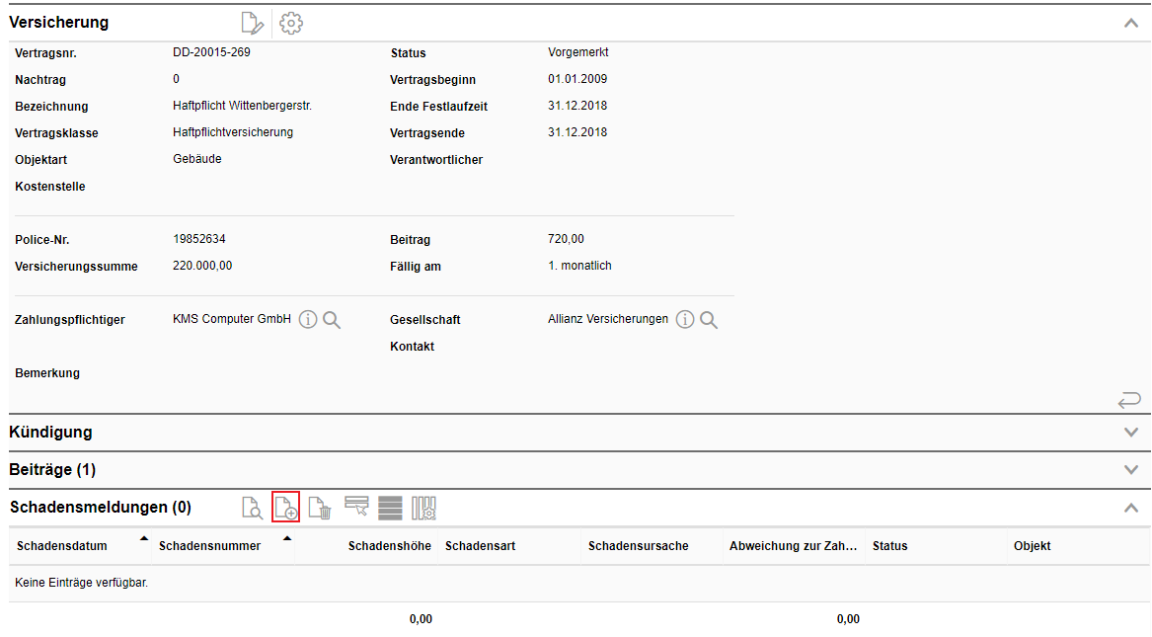The image size is (1152, 637).
Task: Click the edit document icon beside Versicherung
Action: point(253,23)
